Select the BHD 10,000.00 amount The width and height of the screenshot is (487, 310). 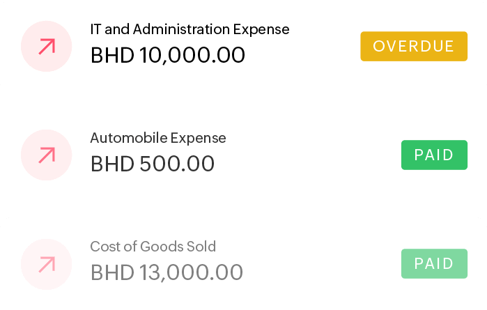pyautogui.click(x=168, y=55)
